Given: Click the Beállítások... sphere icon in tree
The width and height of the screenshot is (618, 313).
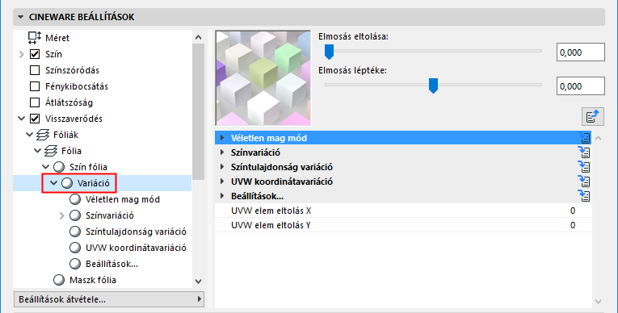Looking at the screenshot, I should click(x=75, y=264).
